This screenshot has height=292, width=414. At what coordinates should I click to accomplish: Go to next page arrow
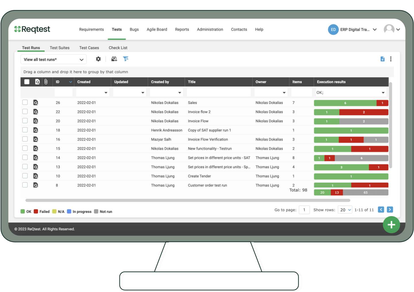coord(390,210)
